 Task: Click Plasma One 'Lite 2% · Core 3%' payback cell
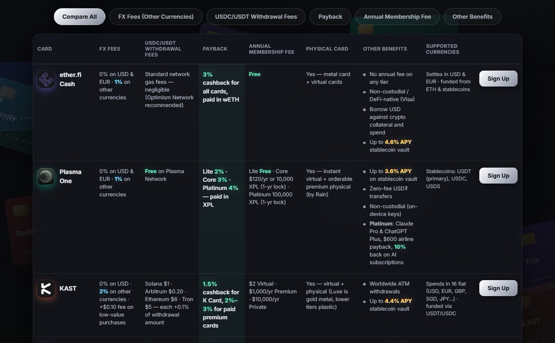tap(221, 188)
